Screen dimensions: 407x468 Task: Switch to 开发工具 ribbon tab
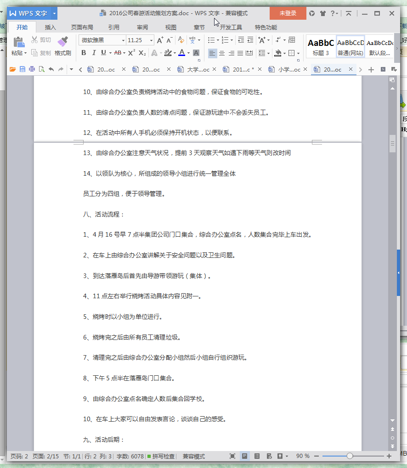click(231, 28)
